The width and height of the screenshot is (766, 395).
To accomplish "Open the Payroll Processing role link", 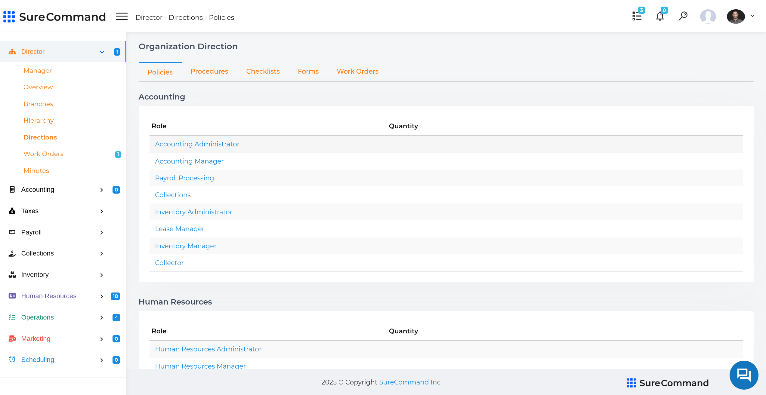I will (x=184, y=178).
